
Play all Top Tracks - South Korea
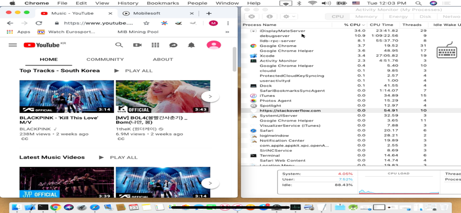pos(134,71)
